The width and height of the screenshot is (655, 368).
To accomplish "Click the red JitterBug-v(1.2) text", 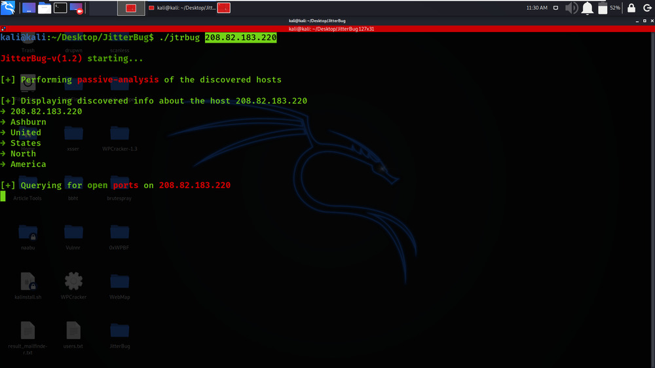I will (x=41, y=58).
